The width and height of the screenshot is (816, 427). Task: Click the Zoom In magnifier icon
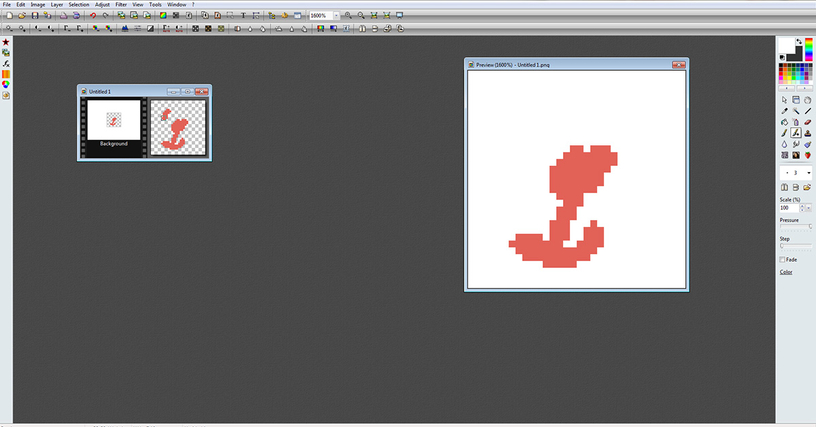coord(348,15)
